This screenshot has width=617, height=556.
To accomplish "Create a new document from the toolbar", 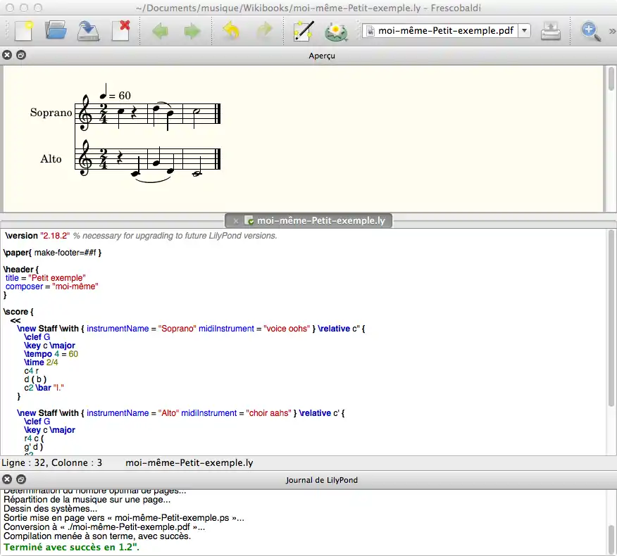I will pyautogui.click(x=23, y=31).
